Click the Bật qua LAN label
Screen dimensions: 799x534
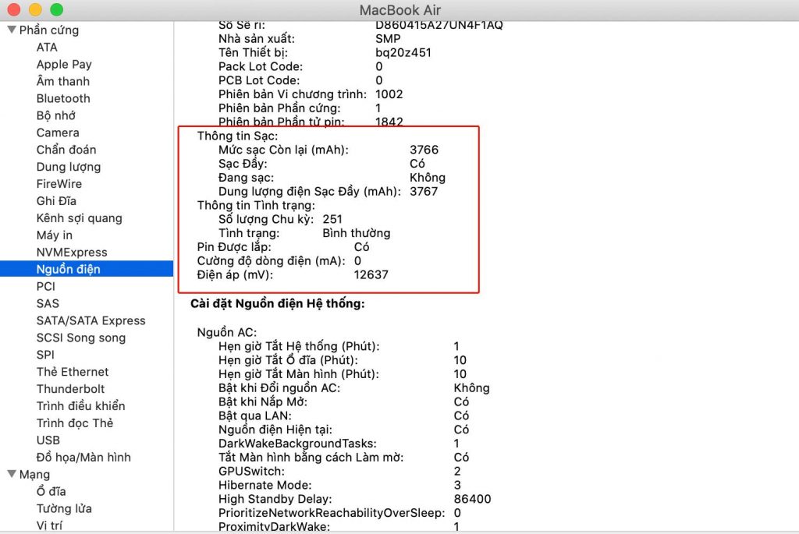click(x=255, y=416)
